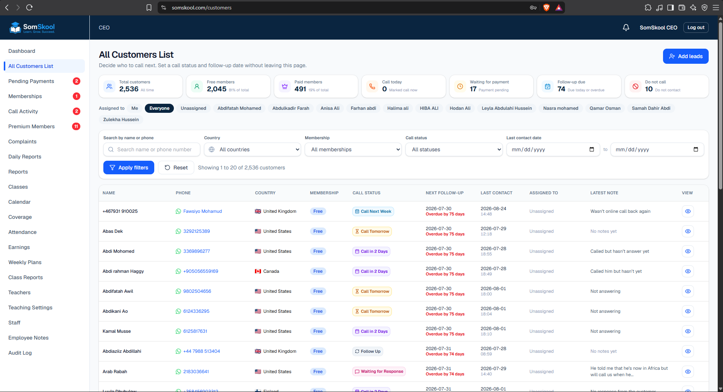Open Pending Payments in the sidebar
Viewport: 723px width, 392px height.
click(x=44, y=81)
